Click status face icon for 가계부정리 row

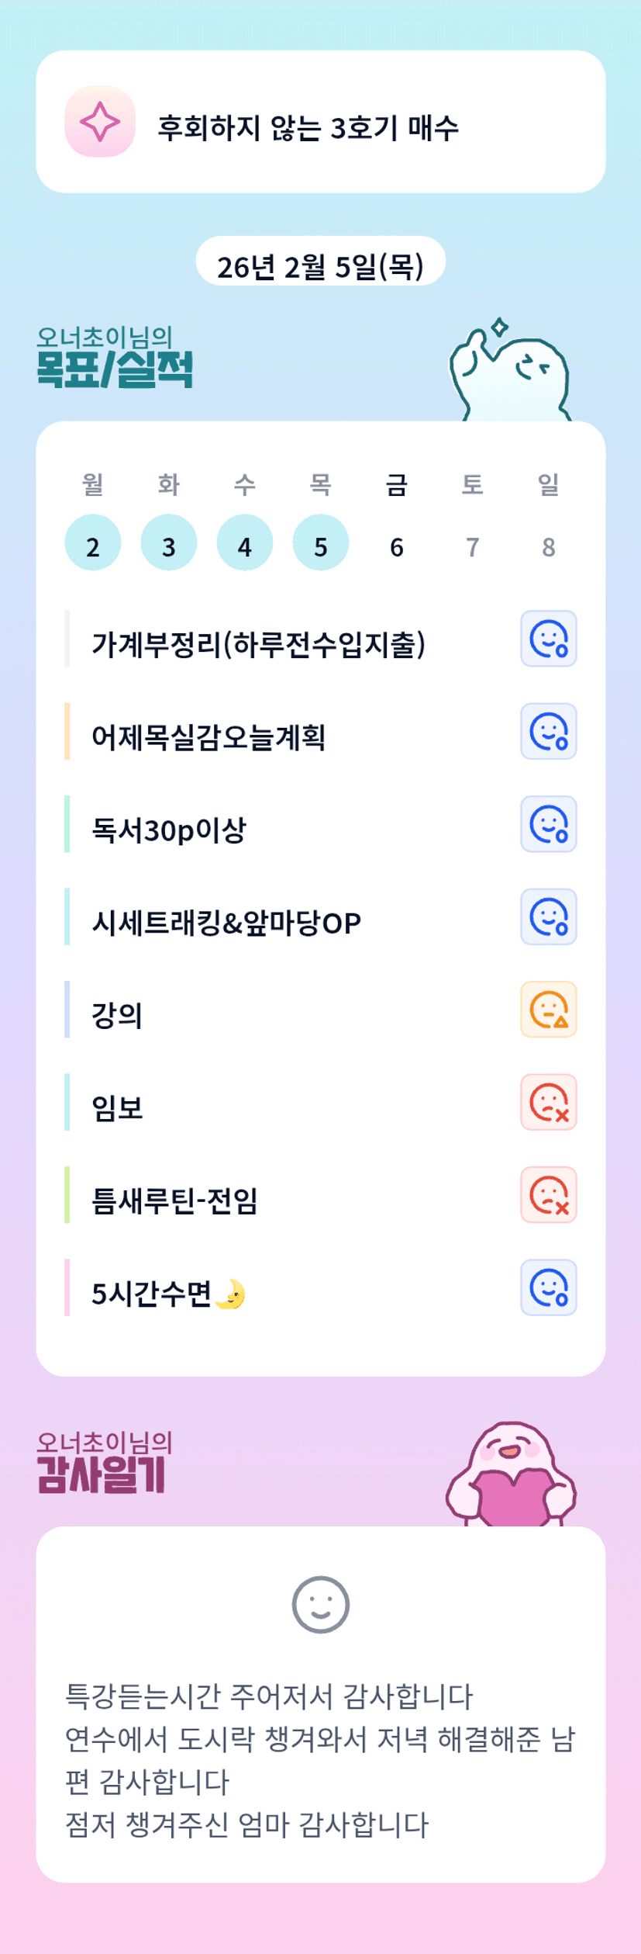(548, 639)
